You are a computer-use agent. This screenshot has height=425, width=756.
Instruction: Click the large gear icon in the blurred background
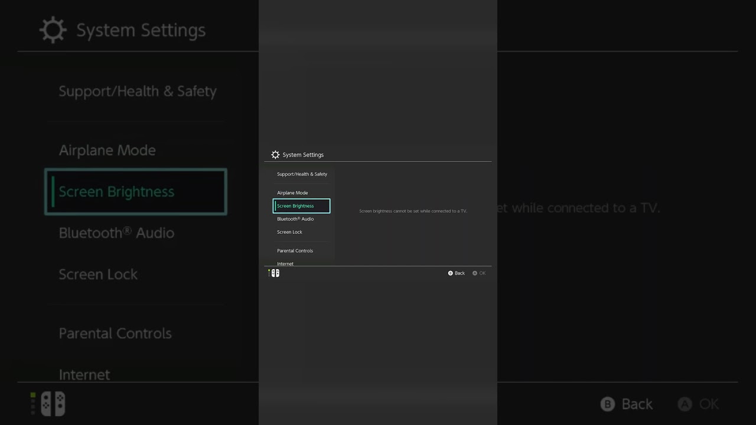point(53,30)
